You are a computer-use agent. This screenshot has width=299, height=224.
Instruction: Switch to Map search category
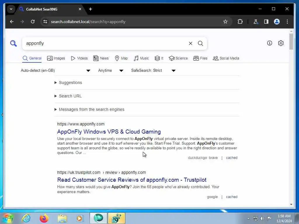[x=121, y=58]
